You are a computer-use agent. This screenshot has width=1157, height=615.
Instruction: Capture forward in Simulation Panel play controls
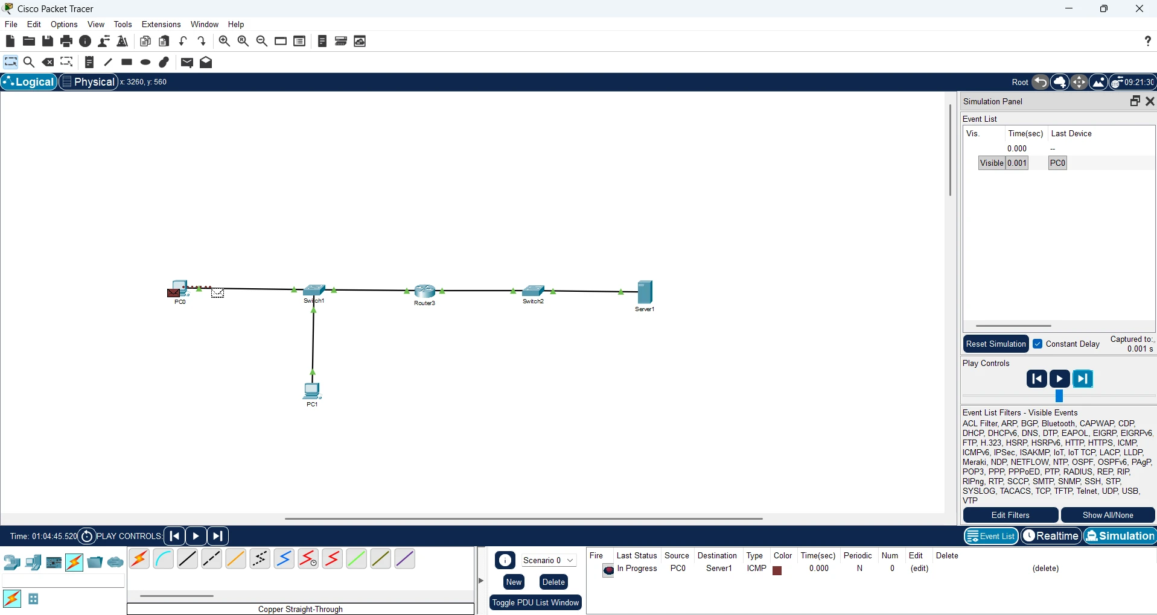(x=1083, y=379)
